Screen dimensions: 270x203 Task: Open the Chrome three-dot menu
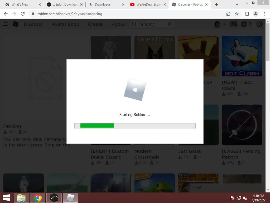264,14
